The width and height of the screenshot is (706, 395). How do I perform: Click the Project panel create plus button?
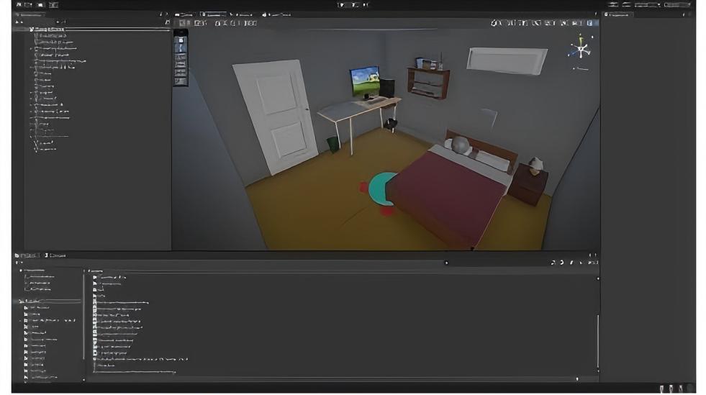(x=18, y=263)
